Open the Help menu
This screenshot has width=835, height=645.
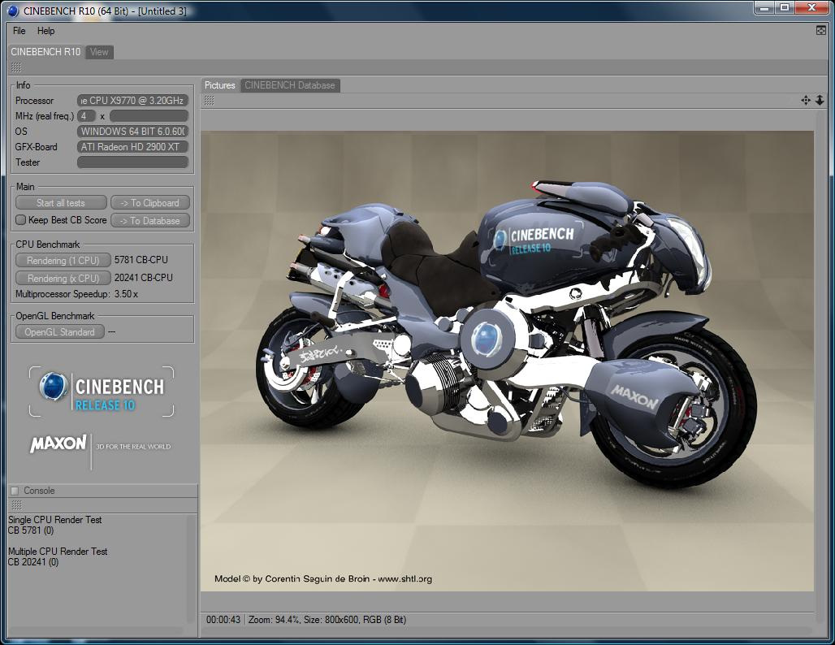click(46, 31)
